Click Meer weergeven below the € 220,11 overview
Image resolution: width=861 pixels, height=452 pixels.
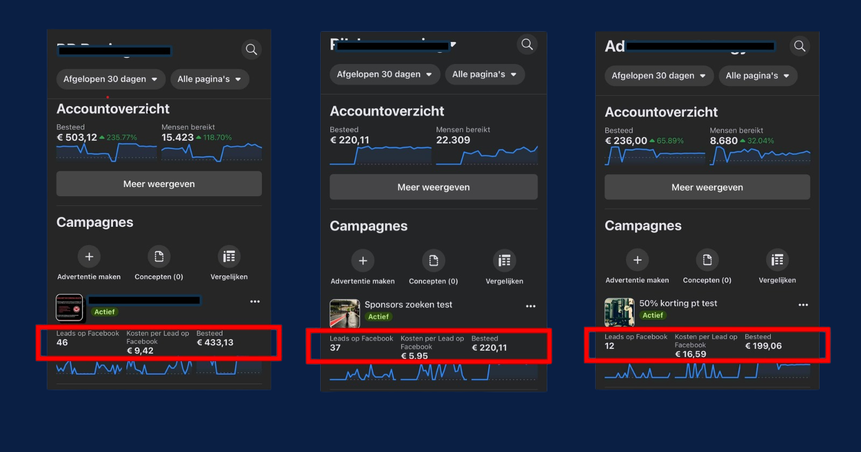[x=433, y=187]
